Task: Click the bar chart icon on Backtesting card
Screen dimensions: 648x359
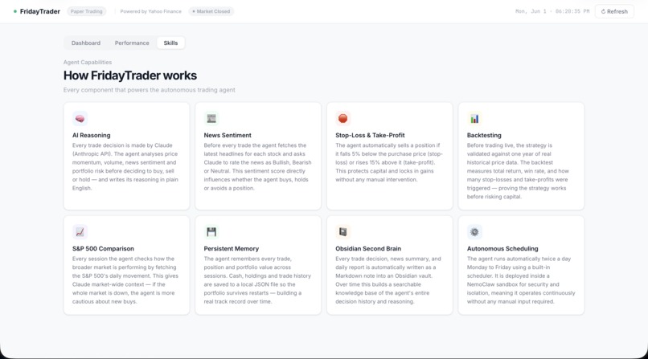Action: pyautogui.click(x=474, y=118)
